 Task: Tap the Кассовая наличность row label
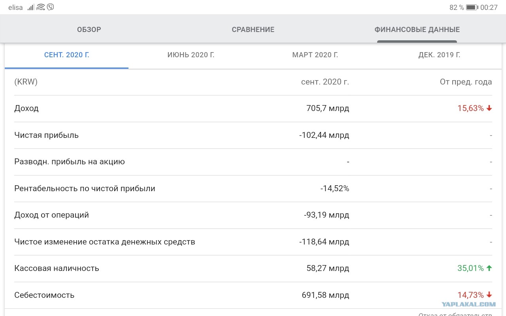(57, 268)
